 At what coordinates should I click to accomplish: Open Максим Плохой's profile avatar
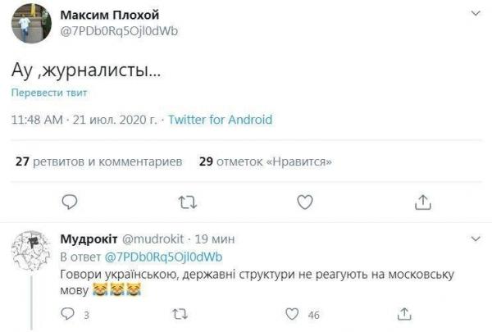tap(31, 23)
